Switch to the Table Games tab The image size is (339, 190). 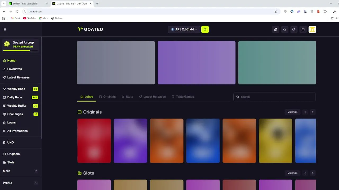point(183,97)
